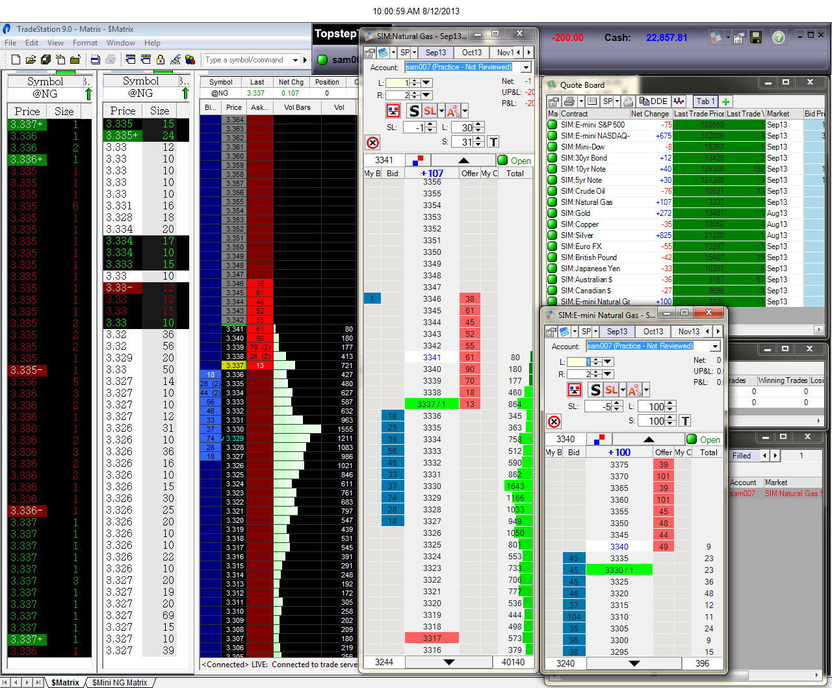The width and height of the screenshot is (832, 688).
Task: Click the red-blue center ladder icon in Natural Gas window
Action: point(418,160)
